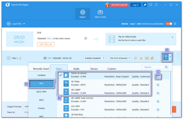The image size is (183, 119).
Task: Open the hamburger menu icon
Action: click(x=156, y=5)
